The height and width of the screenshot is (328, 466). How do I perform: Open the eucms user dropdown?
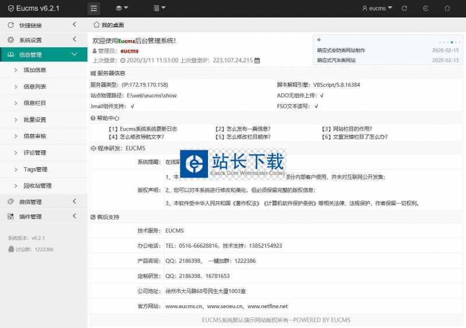point(377,8)
